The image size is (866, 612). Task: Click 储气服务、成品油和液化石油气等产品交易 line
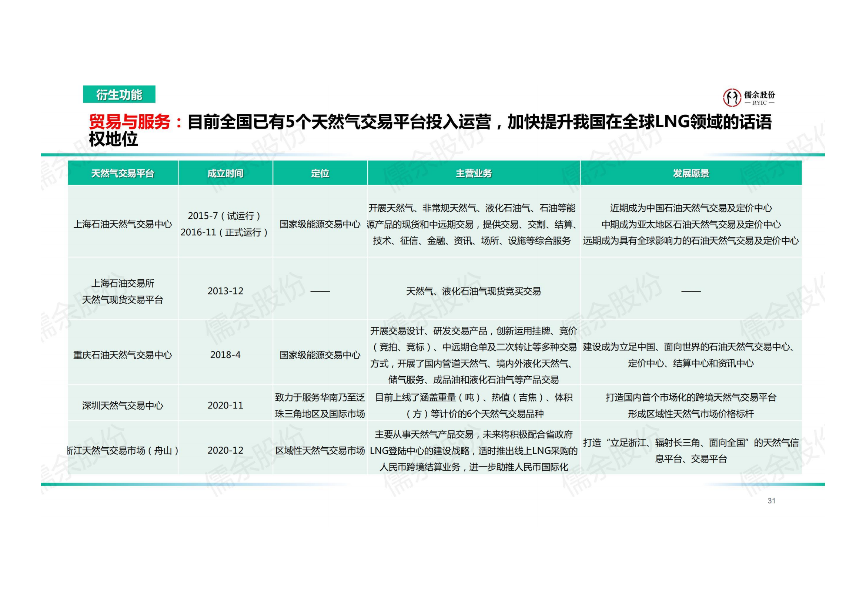point(474,380)
